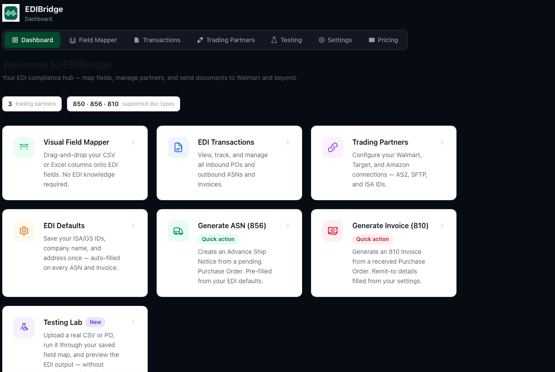Click the Generate Invoice money icon
555x372 pixels.
[x=333, y=231]
